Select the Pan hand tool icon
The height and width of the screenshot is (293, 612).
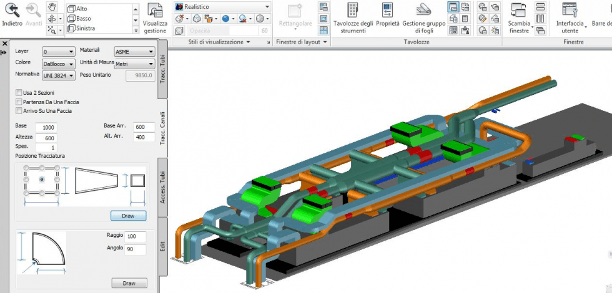(52, 7)
